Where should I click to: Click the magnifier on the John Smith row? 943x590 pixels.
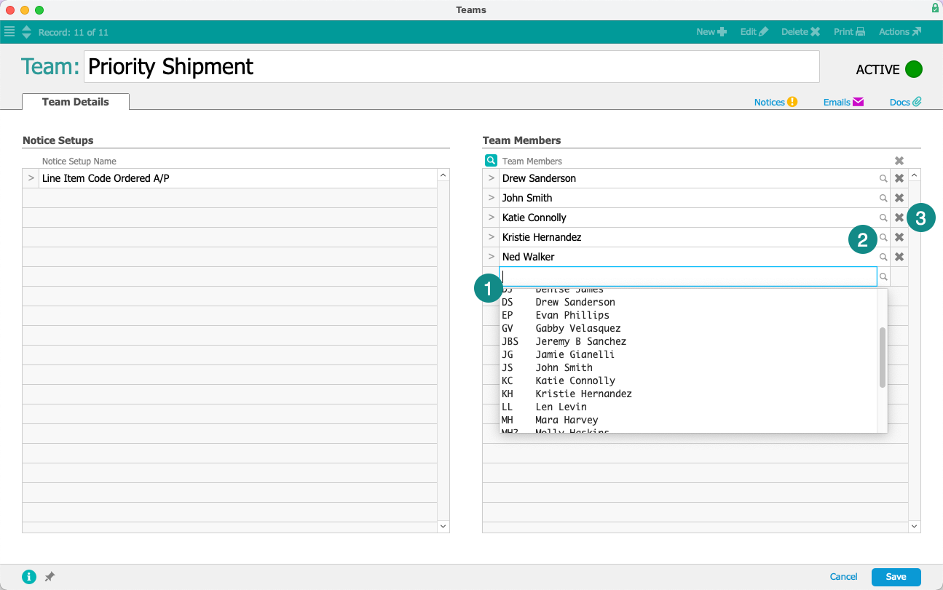[883, 198]
